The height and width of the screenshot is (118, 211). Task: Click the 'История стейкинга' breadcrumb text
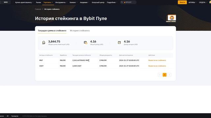[52, 9]
